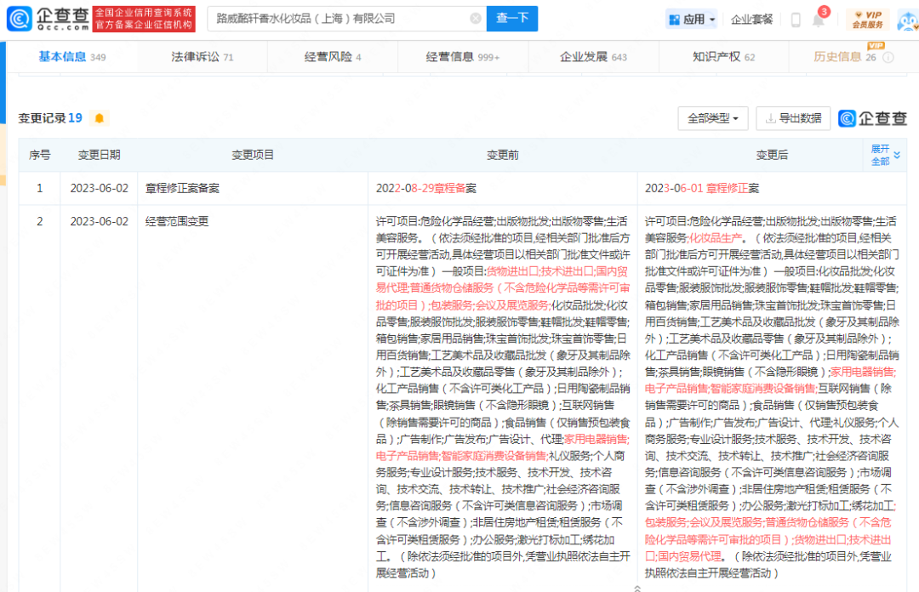This screenshot has width=919, height=592.
Task: Open VIP会员服务 from the header
Action: pos(870,18)
